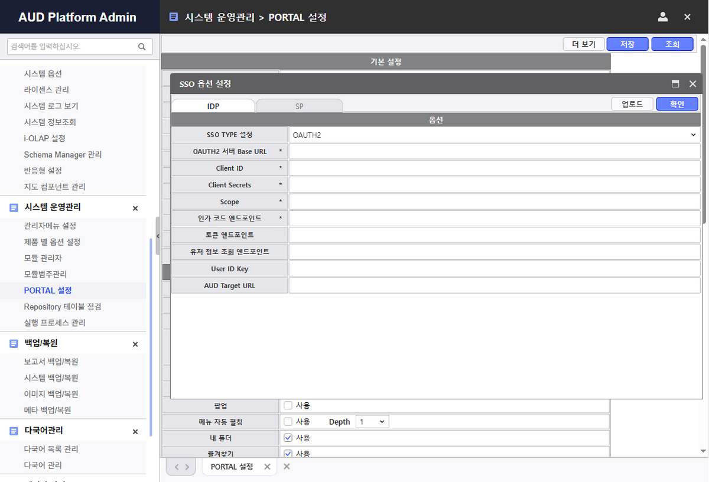Collapse the 다국어관리 menu section
Viewport: 709px width, 482px height.
click(135, 431)
